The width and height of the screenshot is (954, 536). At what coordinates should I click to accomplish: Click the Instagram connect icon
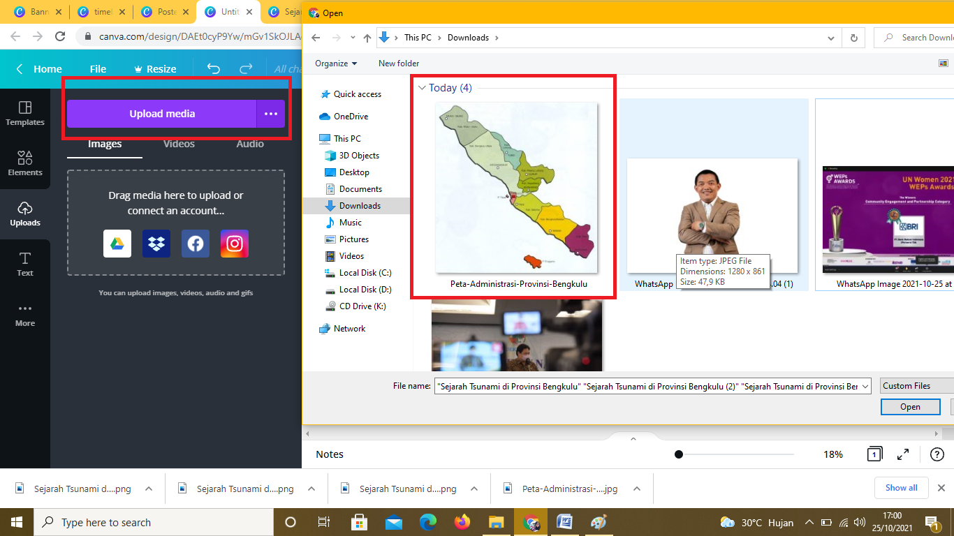[235, 244]
